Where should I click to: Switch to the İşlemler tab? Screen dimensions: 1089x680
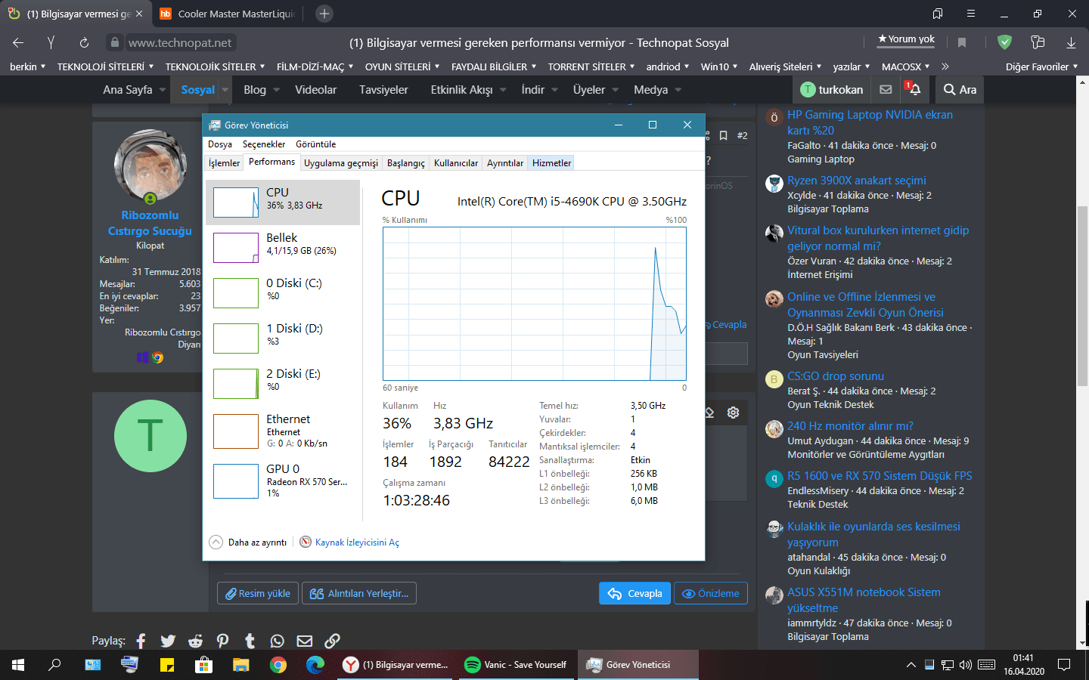[x=225, y=163]
